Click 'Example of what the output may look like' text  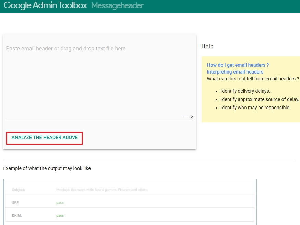click(47, 168)
